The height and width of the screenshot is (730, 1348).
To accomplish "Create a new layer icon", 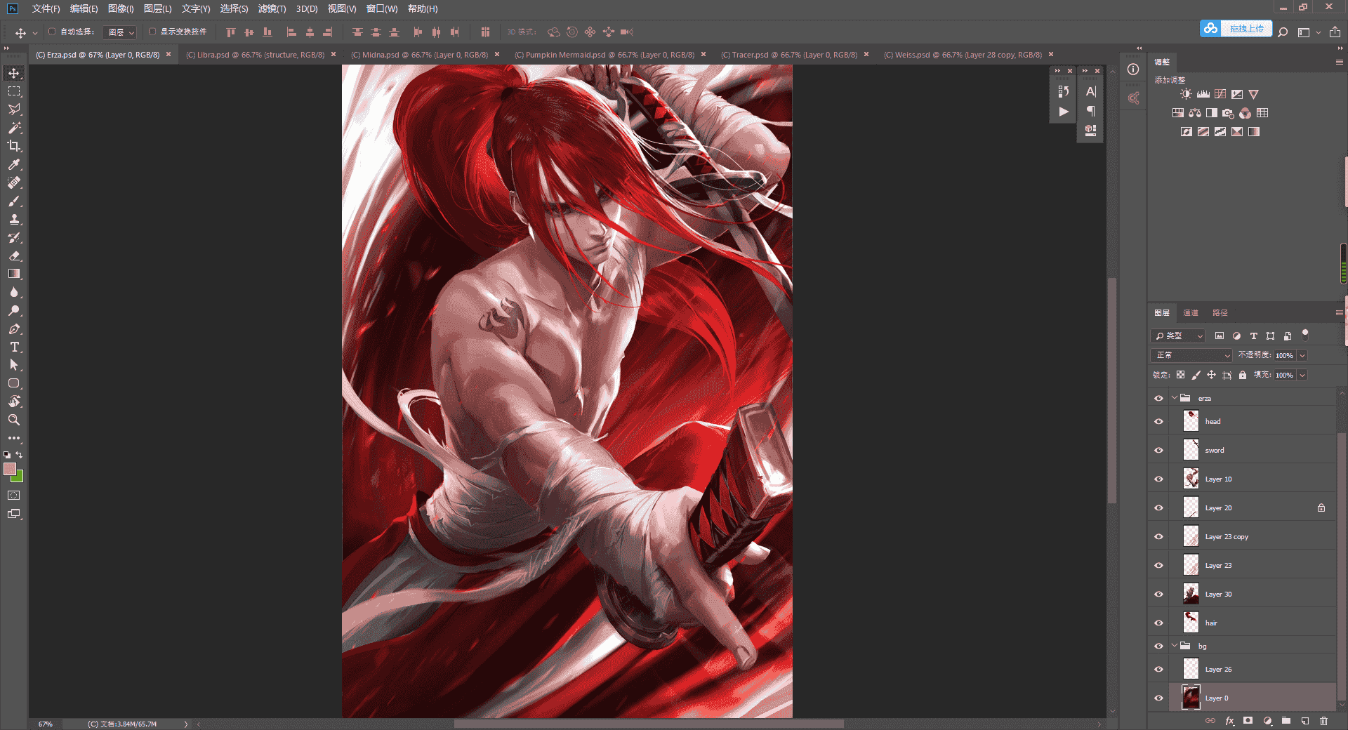I will 1304,721.
